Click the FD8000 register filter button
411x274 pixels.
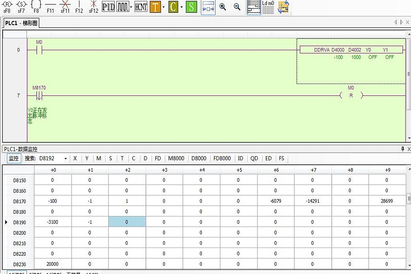pyautogui.click(x=222, y=158)
